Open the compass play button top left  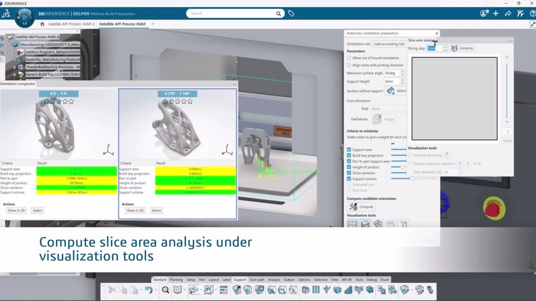[x=24, y=17]
